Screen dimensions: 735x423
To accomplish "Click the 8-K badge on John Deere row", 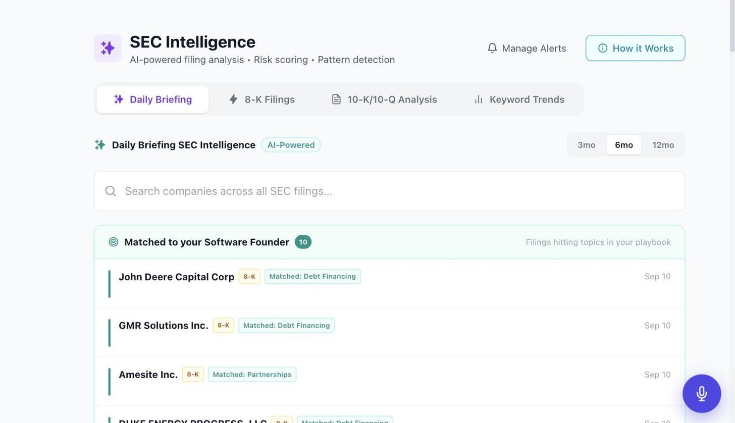I will pos(249,277).
